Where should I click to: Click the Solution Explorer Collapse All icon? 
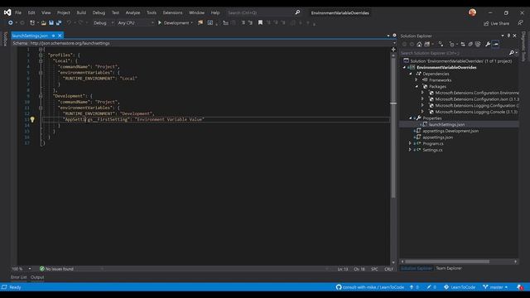pyautogui.click(x=470, y=44)
